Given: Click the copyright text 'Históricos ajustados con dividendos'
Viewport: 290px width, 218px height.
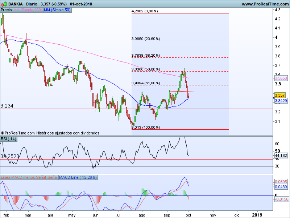Looking at the screenshot, I should coord(68,133).
